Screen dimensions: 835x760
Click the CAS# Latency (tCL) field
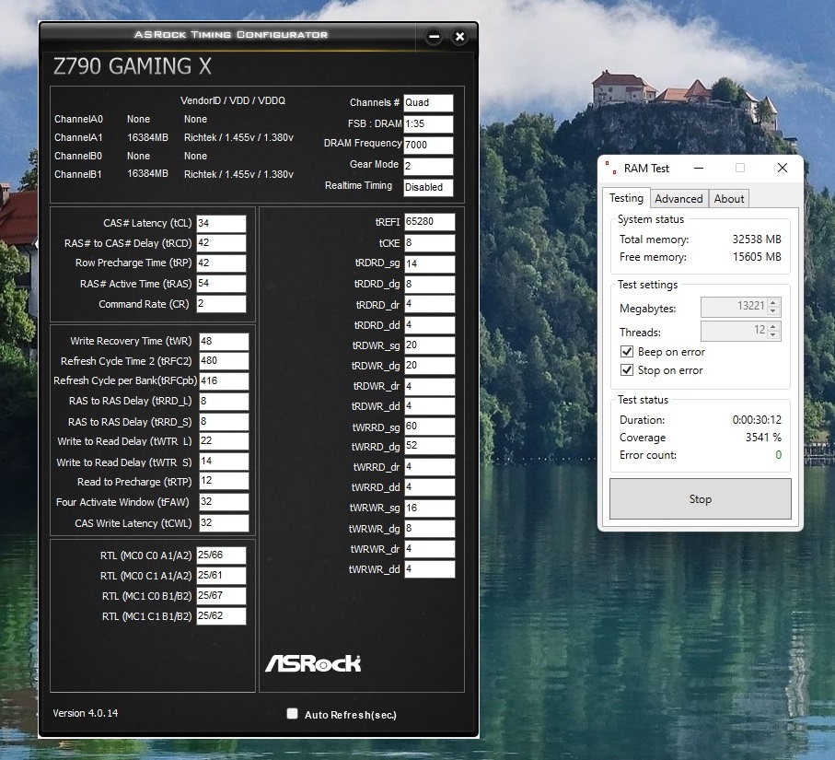coord(221,223)
